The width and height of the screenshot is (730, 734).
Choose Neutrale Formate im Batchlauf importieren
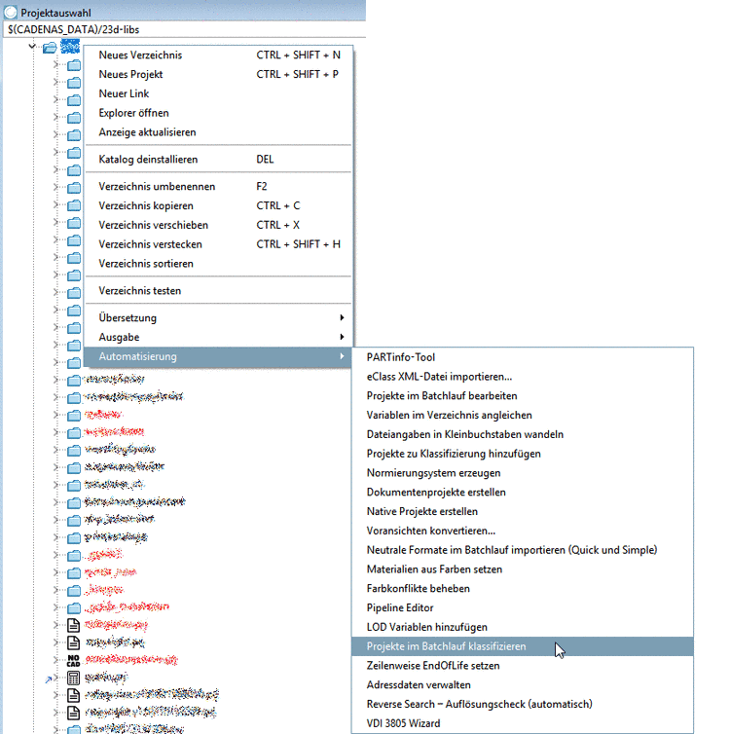[x=523, y=550]
